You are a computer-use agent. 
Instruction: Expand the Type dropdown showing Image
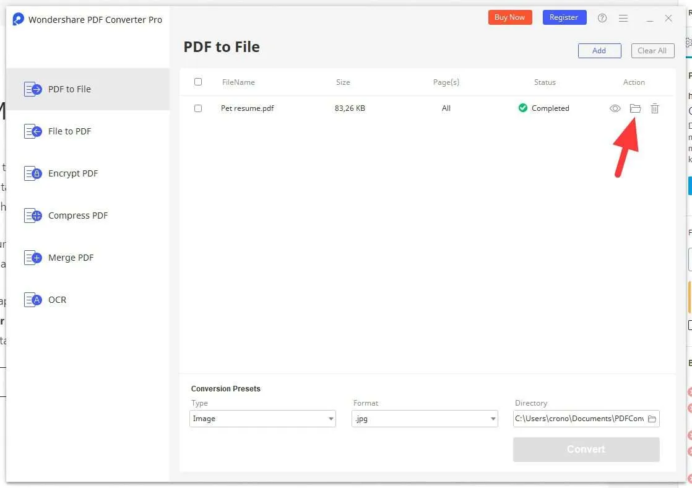(x=262, y=419)
